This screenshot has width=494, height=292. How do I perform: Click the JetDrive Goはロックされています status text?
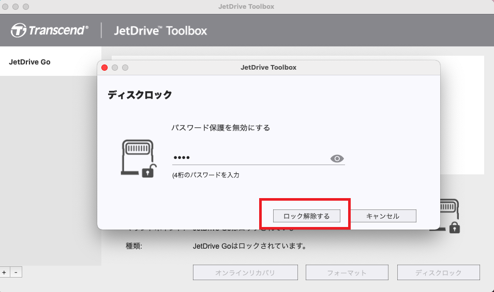(x=250, y=246)
